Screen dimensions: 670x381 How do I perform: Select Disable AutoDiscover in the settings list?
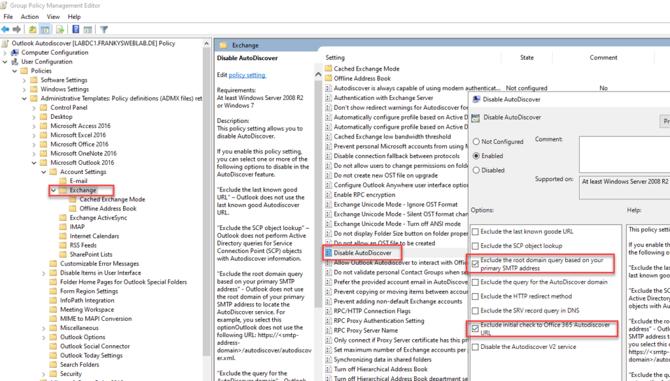tap(362, 253)
